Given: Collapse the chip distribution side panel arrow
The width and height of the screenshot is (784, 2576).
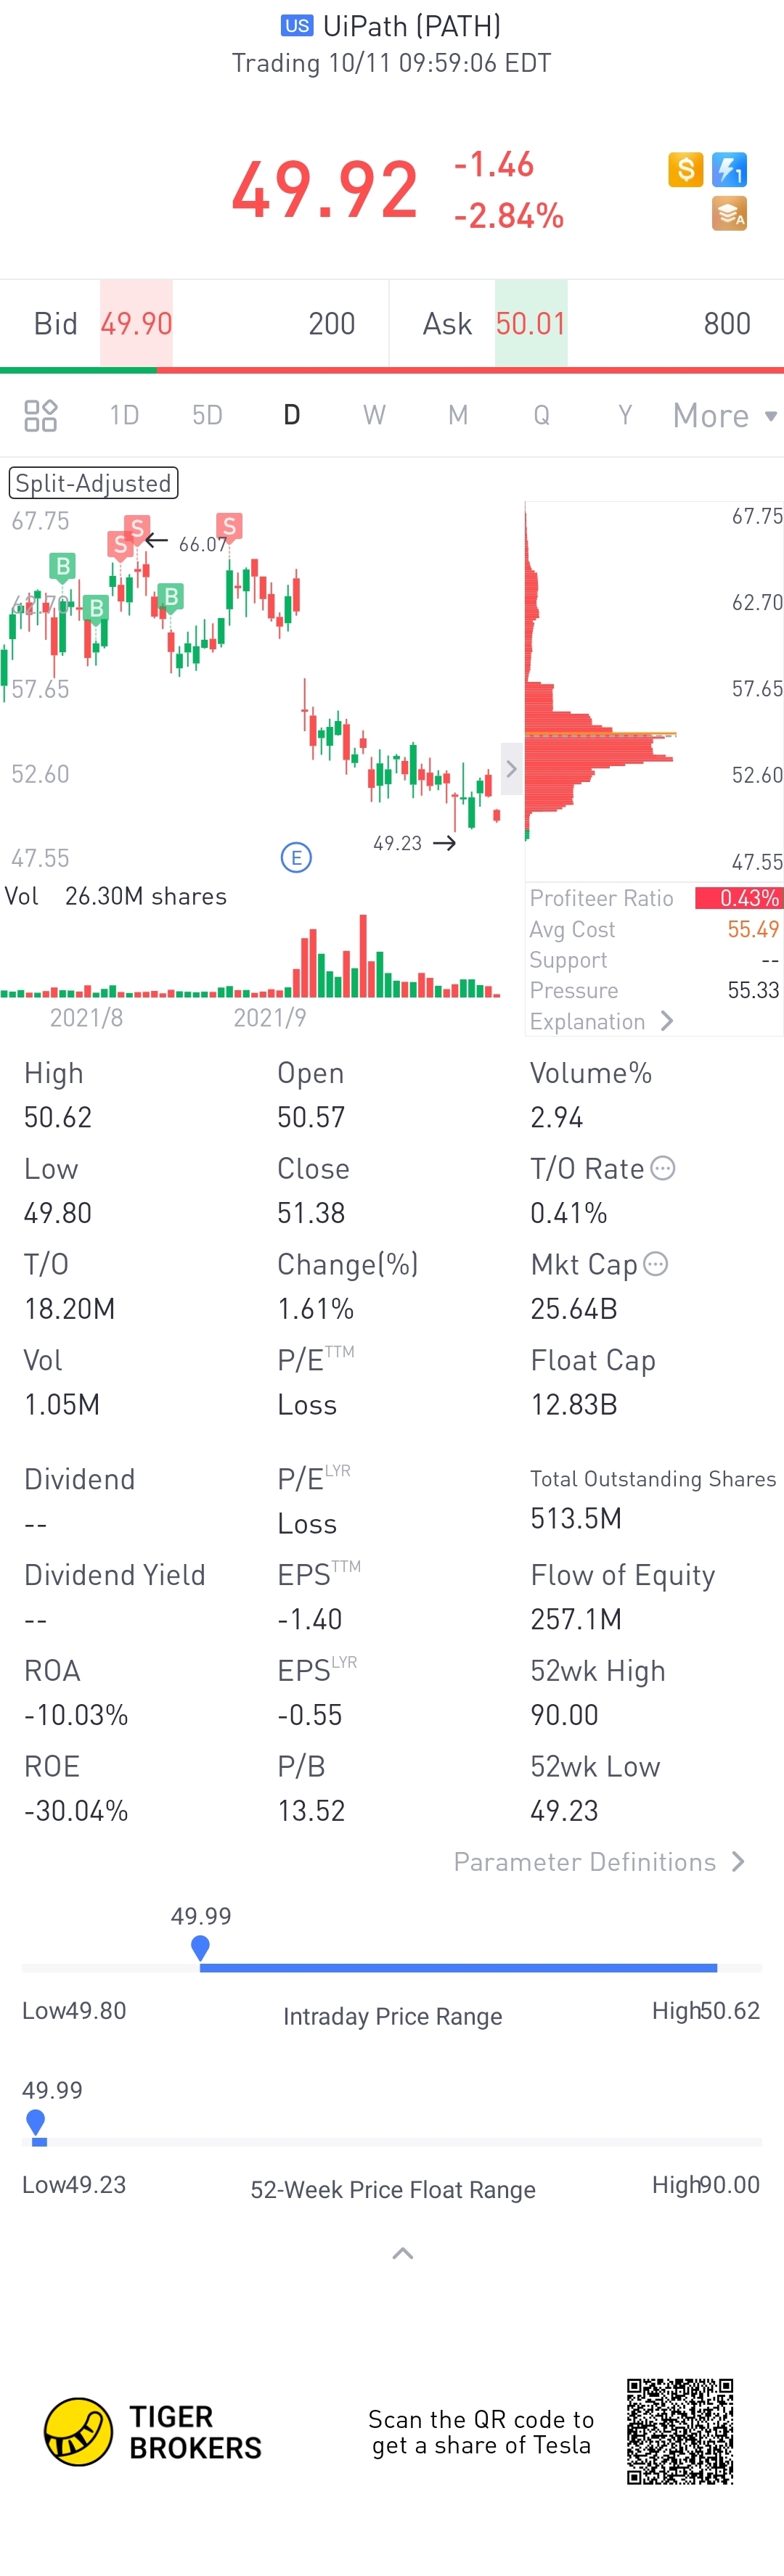Looking at the screenshot, I should click(x=510, y=769).
